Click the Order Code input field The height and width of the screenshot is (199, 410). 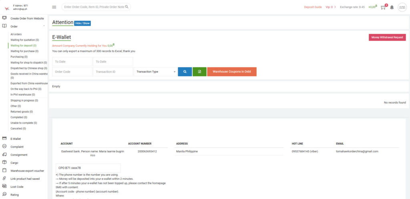[x=72, y=72]
